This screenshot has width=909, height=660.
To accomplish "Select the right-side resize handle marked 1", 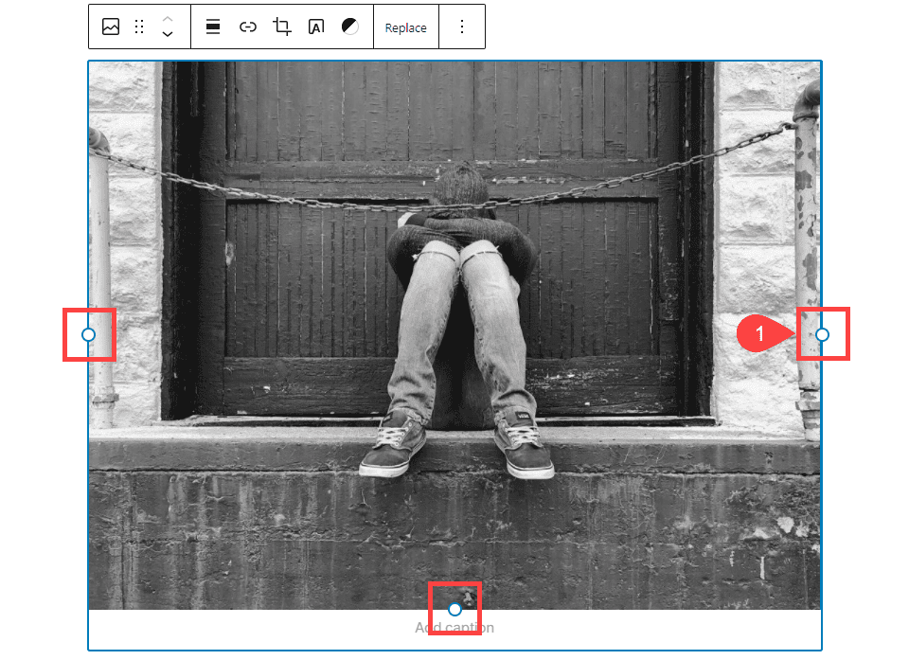I will point(822,334).
